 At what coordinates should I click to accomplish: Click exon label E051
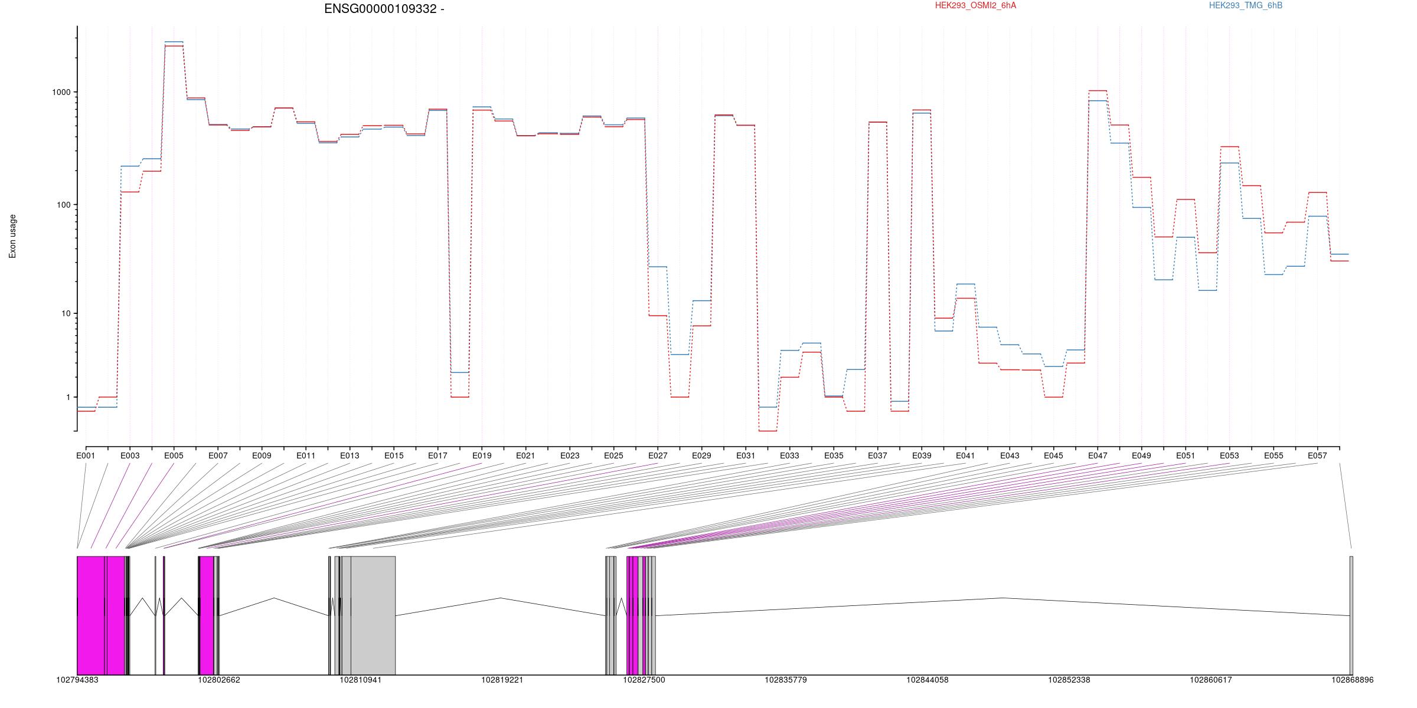pos(1186,455)
